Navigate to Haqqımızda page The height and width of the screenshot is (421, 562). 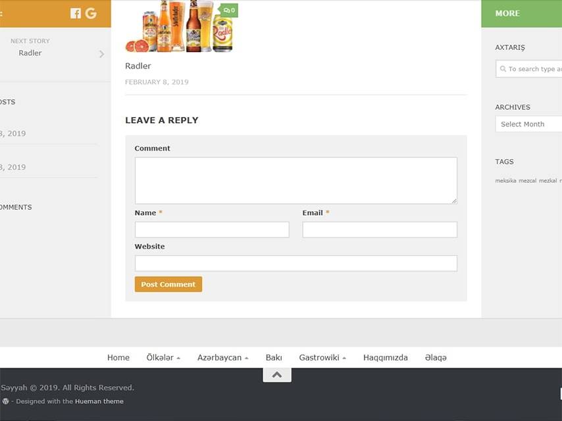point(385,358)
